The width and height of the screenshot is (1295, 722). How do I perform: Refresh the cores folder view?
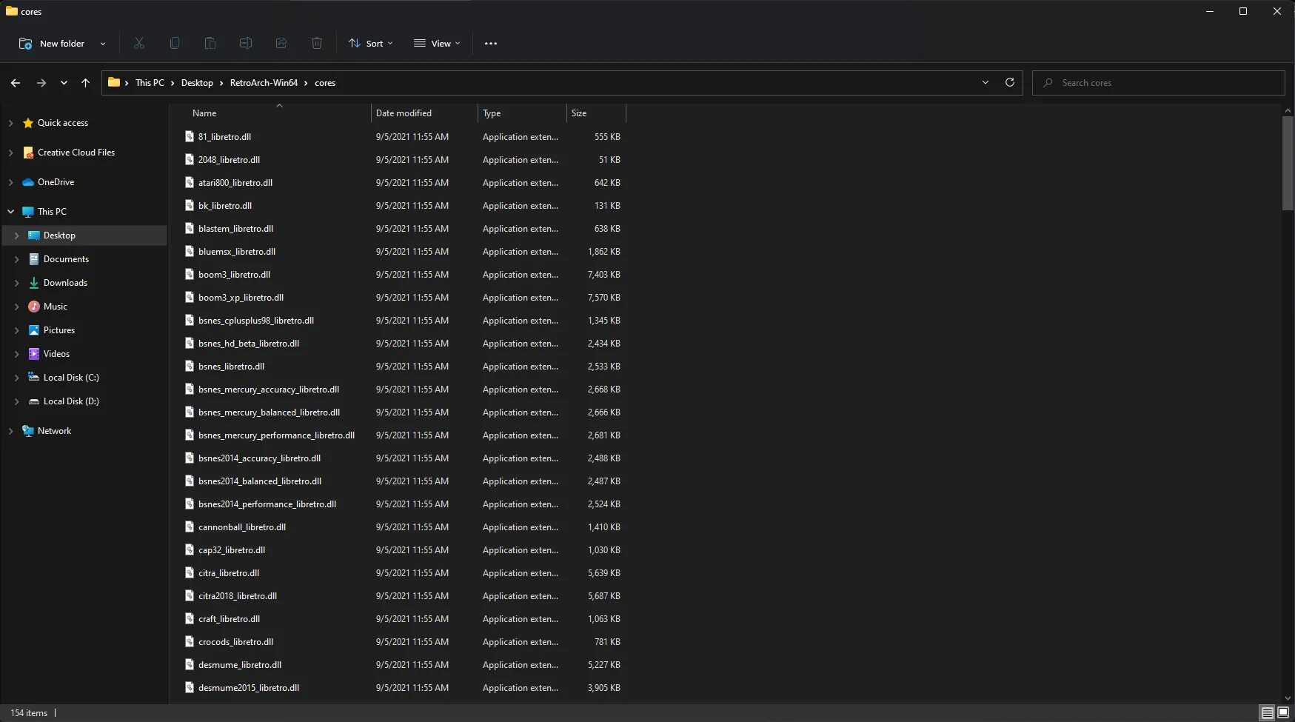[1010, 83]
